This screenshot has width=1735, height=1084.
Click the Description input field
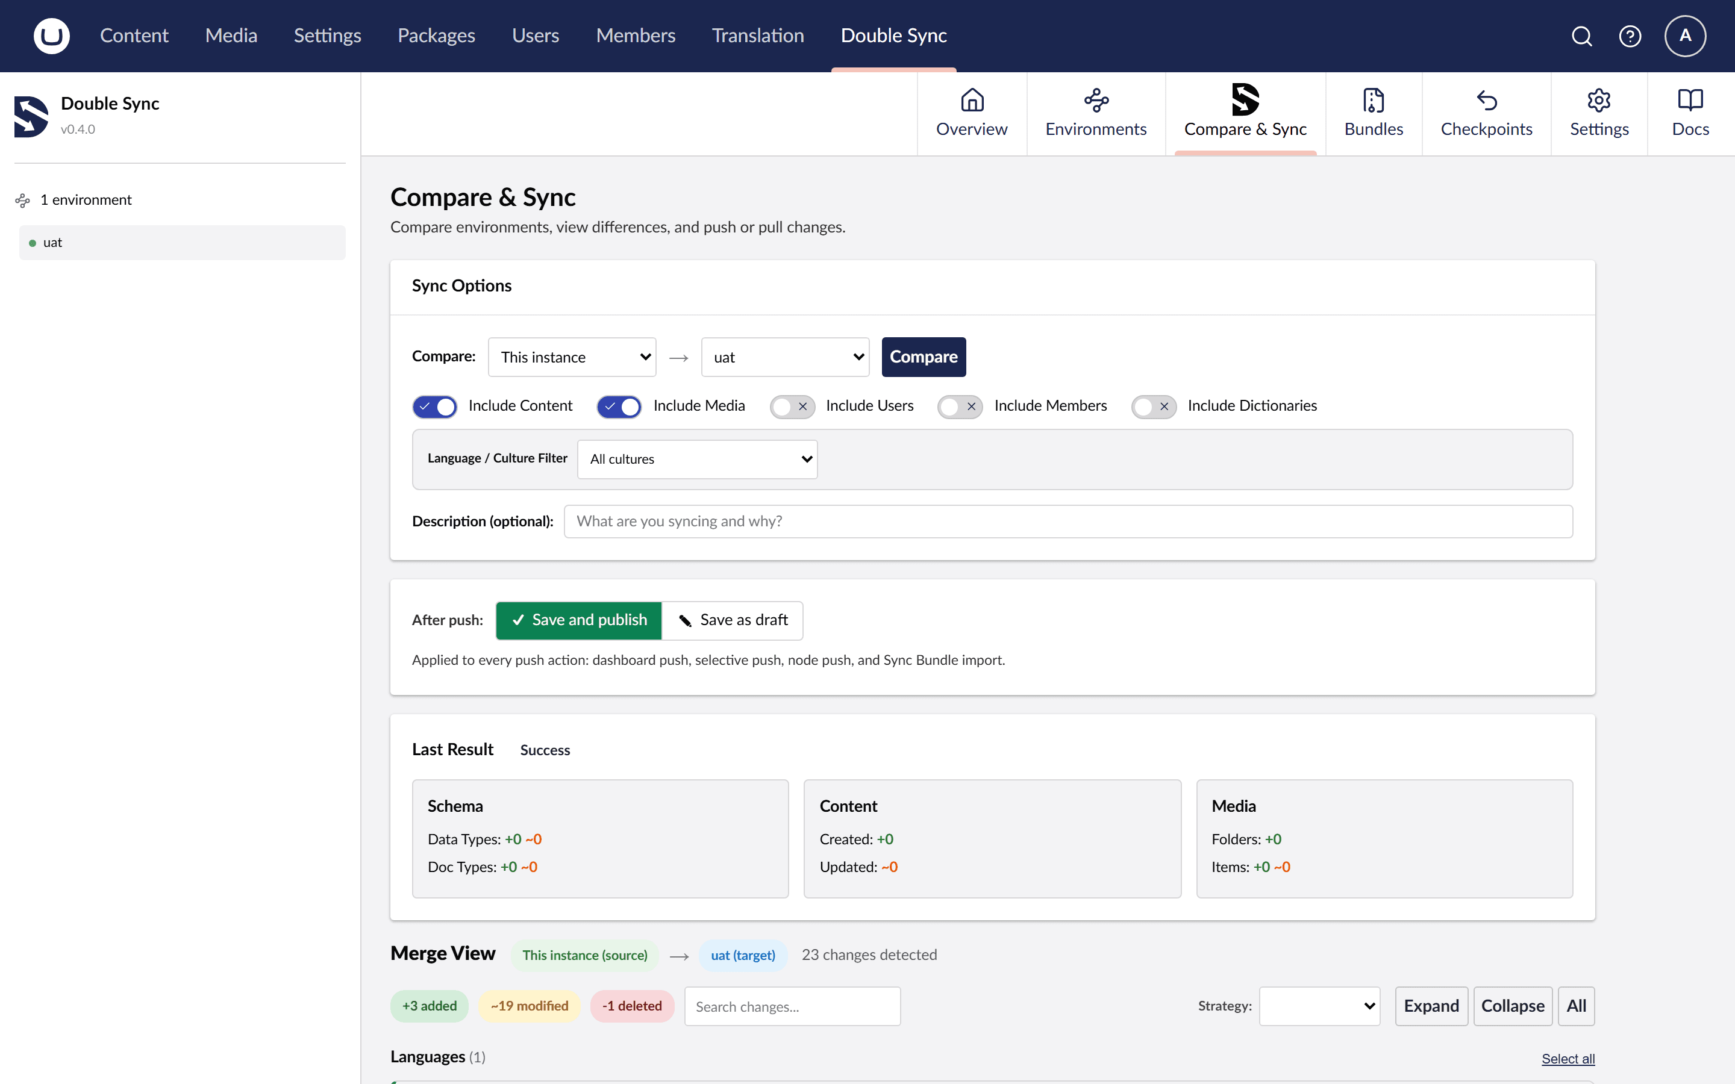tap(1068, 521)
